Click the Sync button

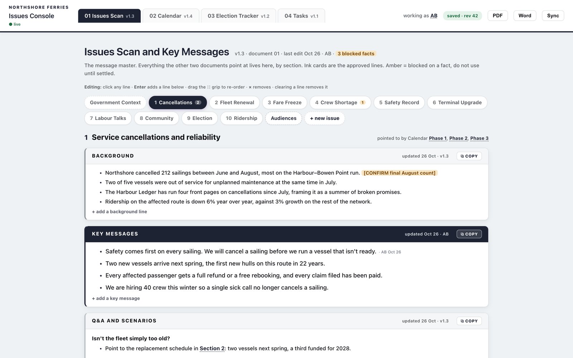coord(553,16)
